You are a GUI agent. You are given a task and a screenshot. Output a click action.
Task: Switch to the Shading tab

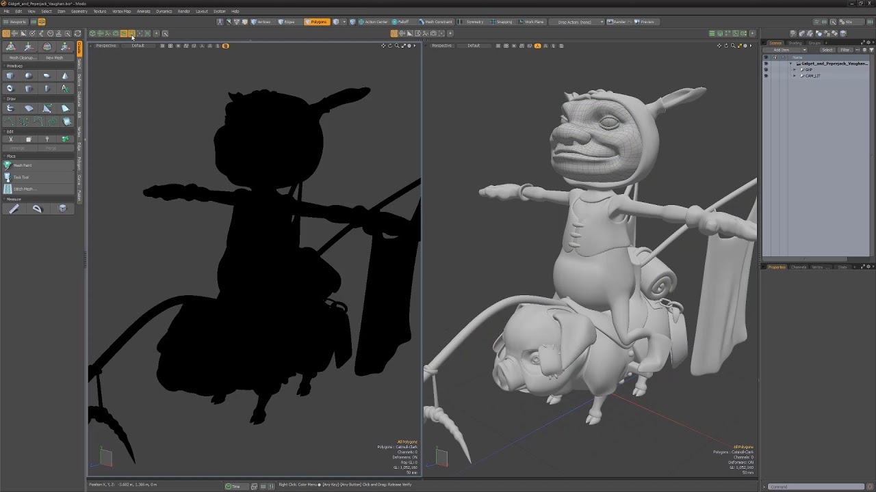coord(795,43)
